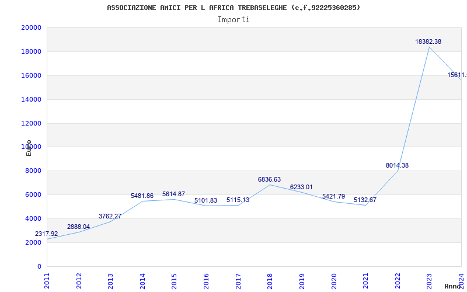The width and height of the screenshot is (467, 292).
Task: Click the 2888.04 data label
Action: [x=78, y=227]
